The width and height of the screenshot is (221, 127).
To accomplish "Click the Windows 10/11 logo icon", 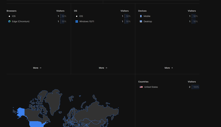I will pyautogui.click(x=77, y=21).
